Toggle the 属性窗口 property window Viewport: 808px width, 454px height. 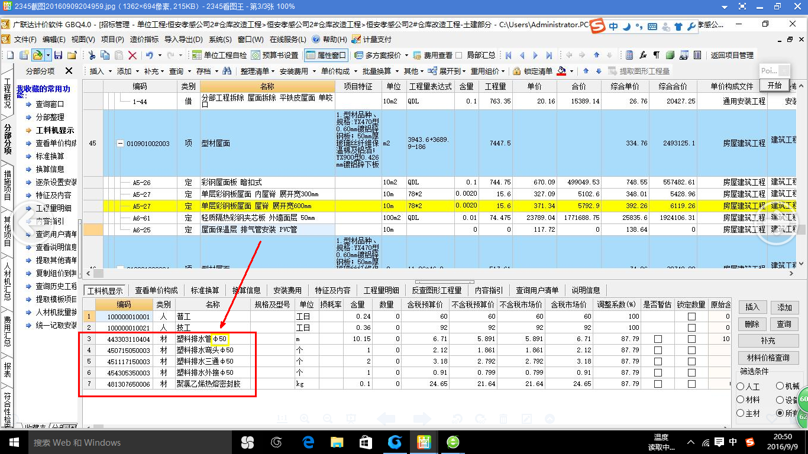(326, 55)
